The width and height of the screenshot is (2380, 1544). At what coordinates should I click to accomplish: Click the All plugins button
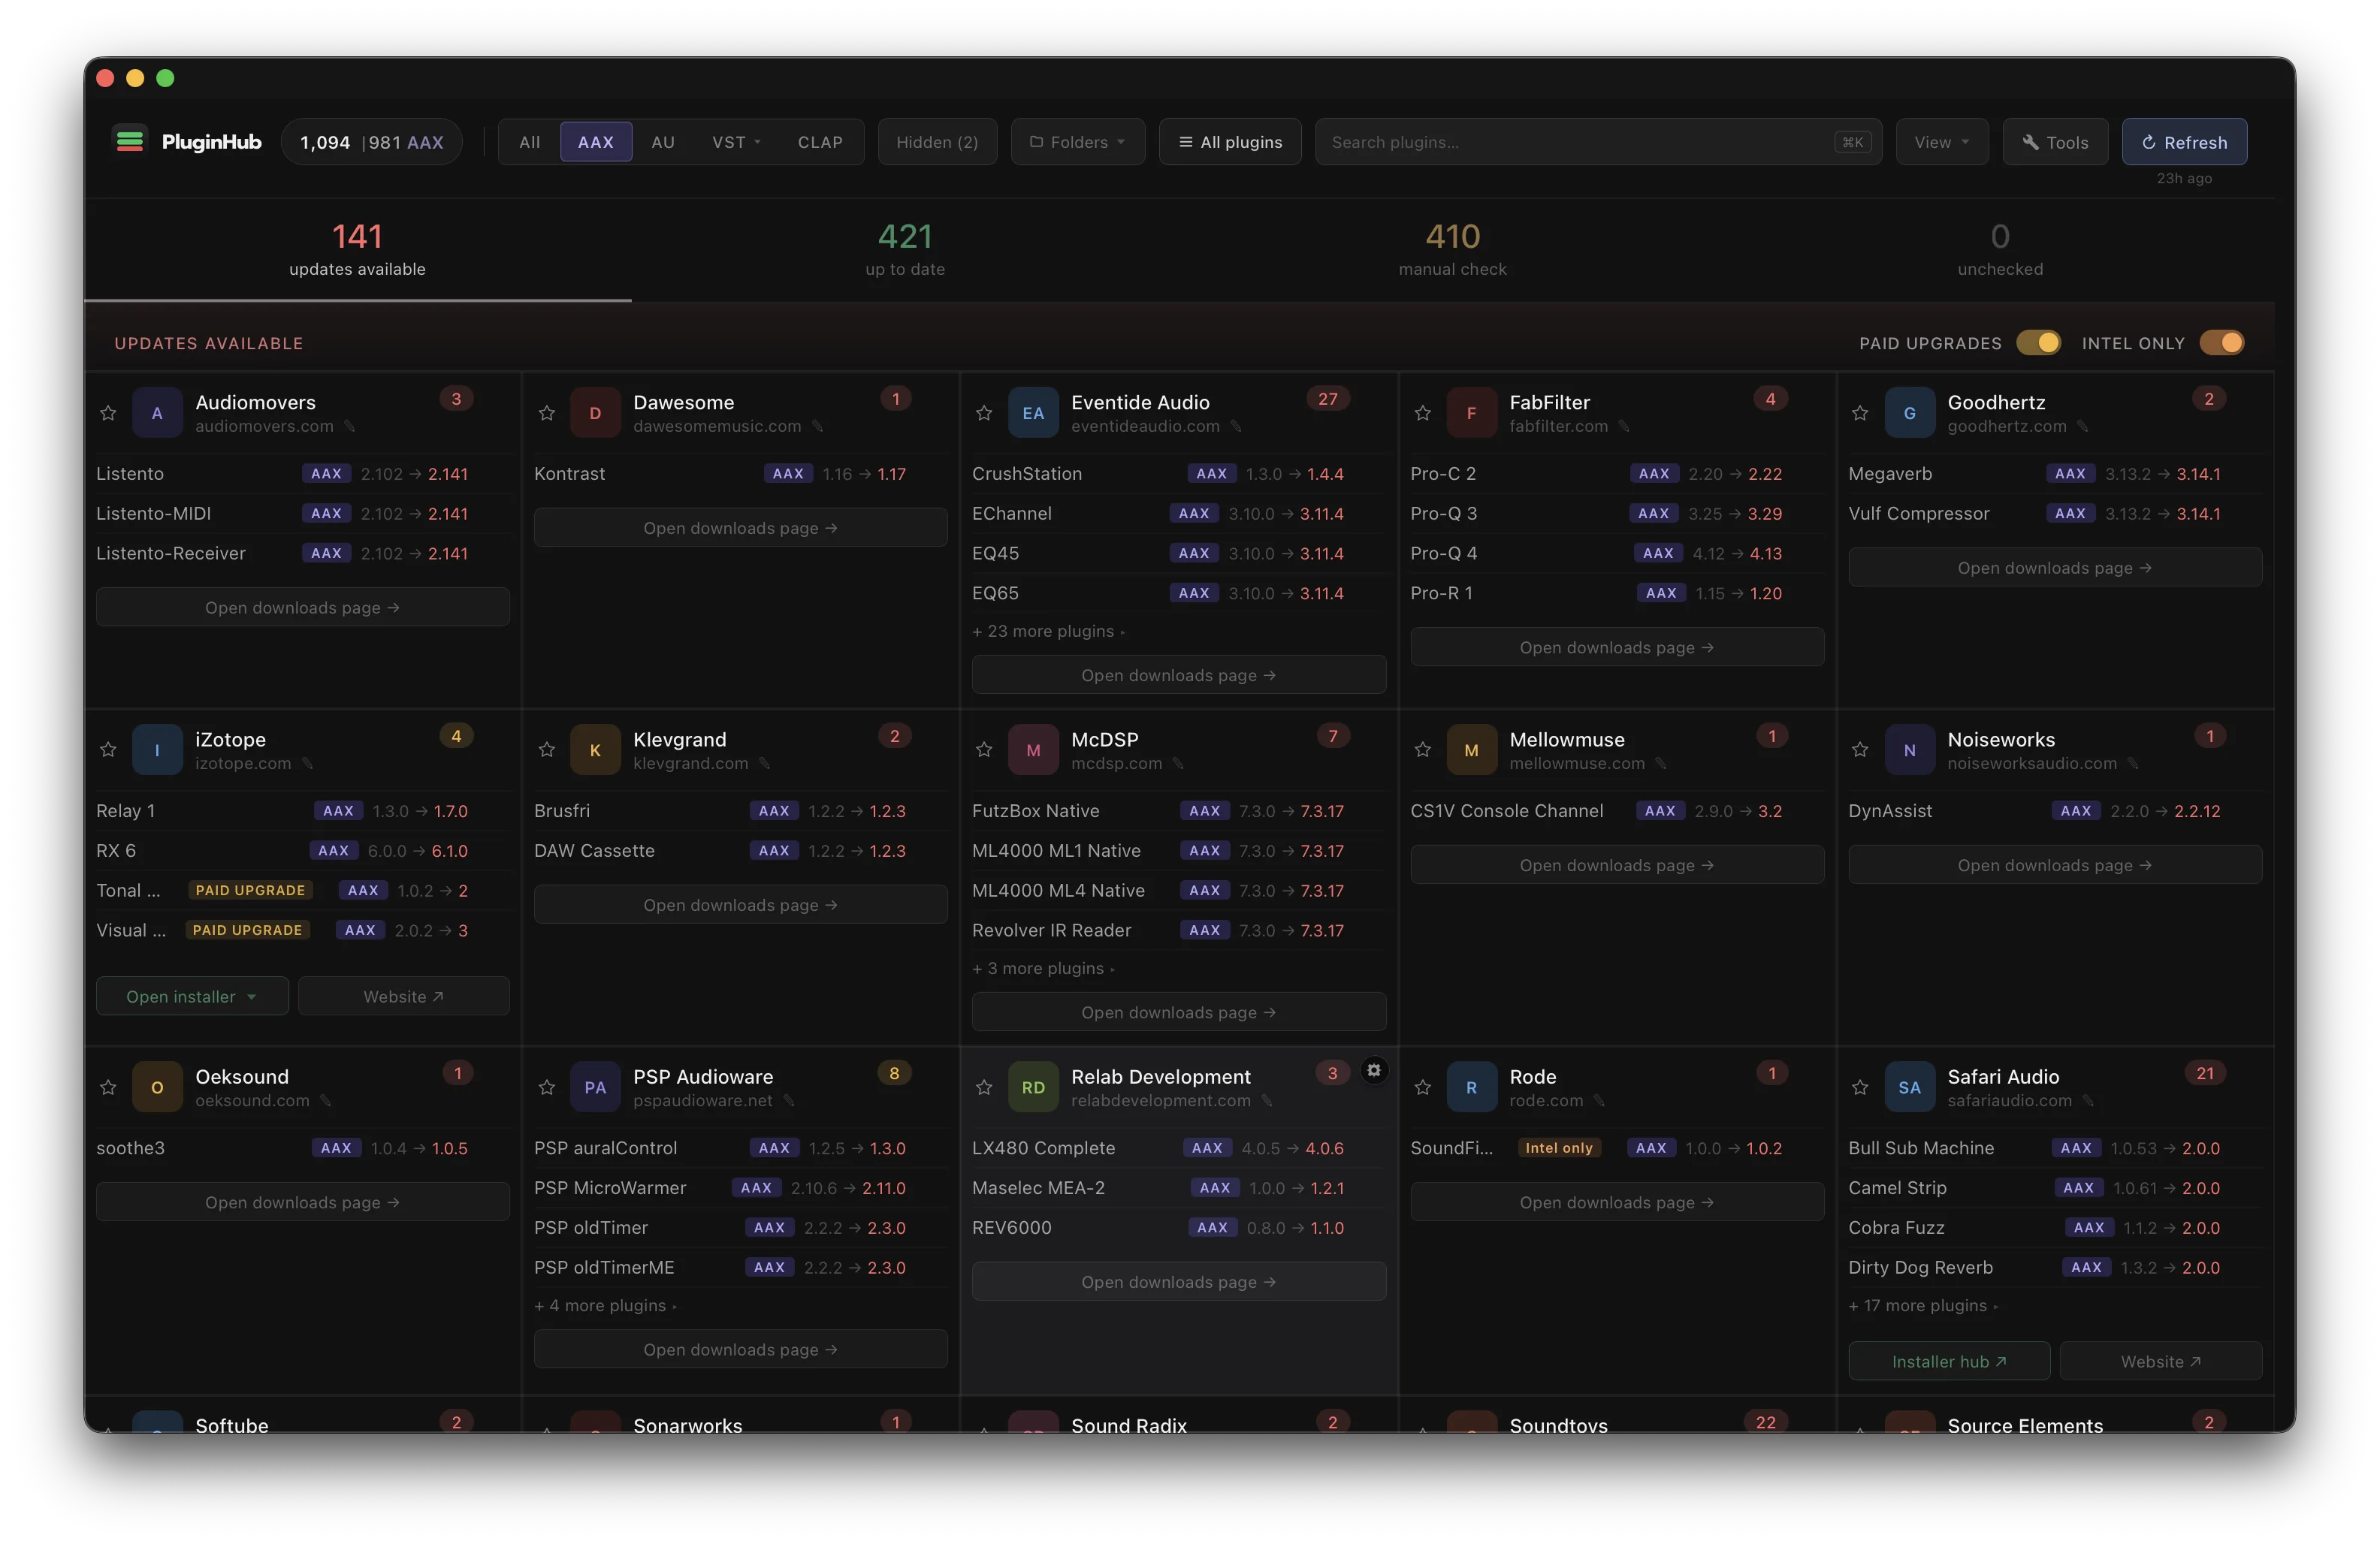[x=1230, y=142]
